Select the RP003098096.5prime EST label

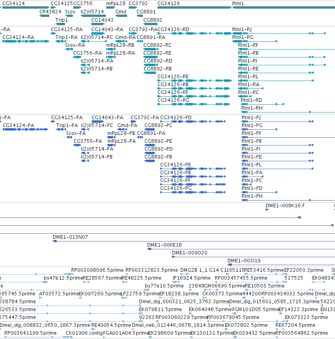[97, 270]
